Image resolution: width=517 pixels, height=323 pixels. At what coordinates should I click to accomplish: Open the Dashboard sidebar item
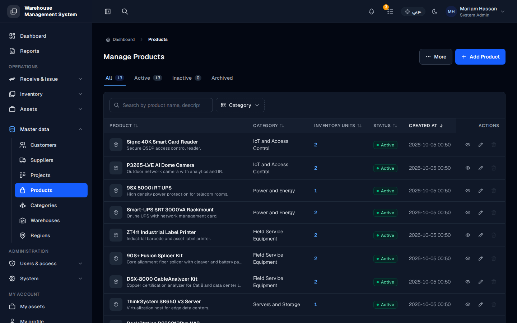[46, 36]
